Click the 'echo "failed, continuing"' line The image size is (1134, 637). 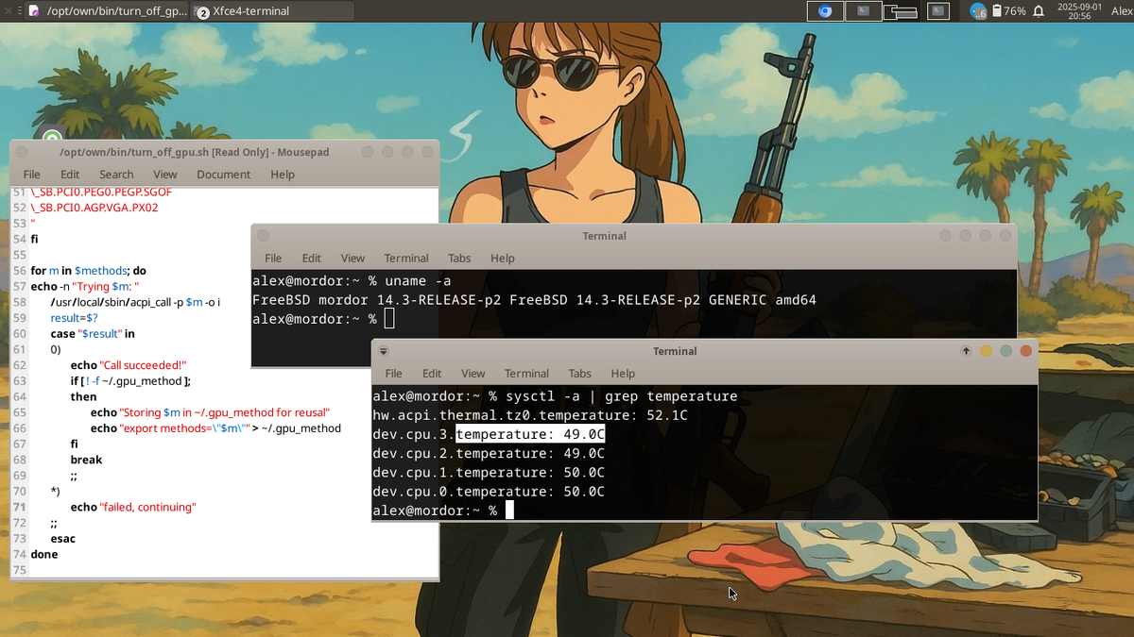coord(133,507)
